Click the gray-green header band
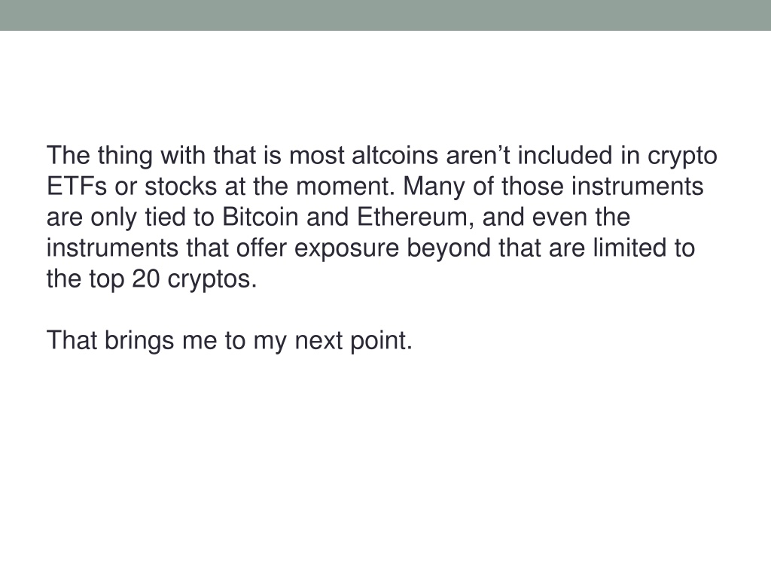Viewport: 771px width, 578px height. [x=385, y=15]
